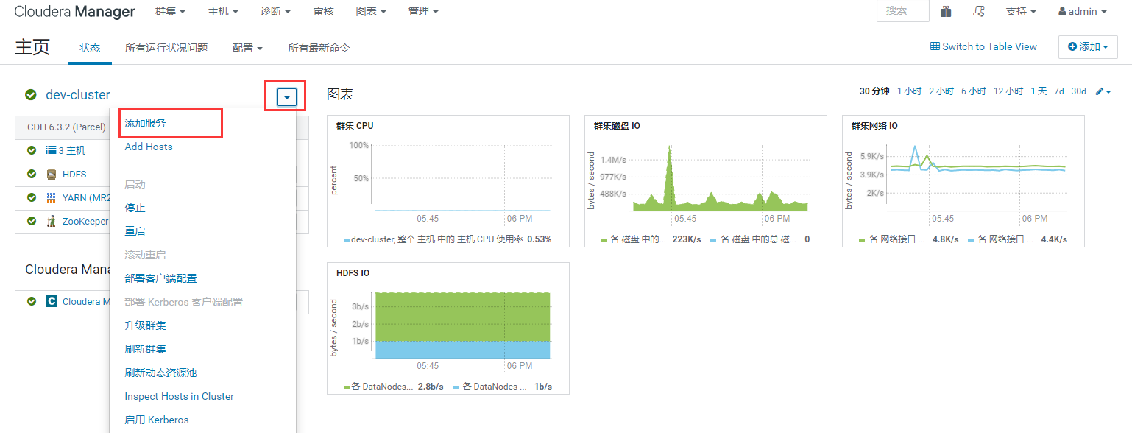Click green health check beside dev-cluster
Viewport: 1132px width, 433px height.
(31, 94)
